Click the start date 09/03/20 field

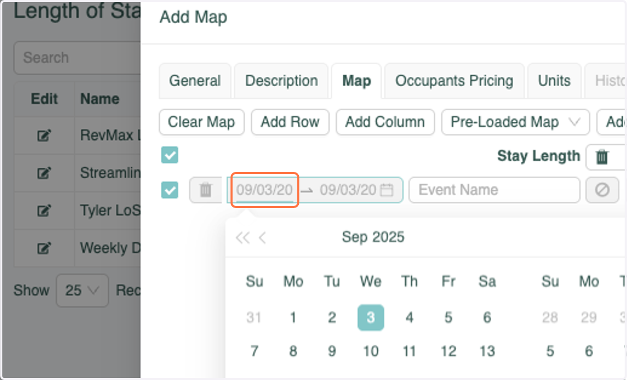(264, 190)
